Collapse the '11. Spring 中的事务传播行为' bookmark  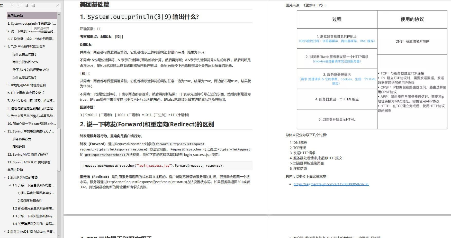click(5, 131)
